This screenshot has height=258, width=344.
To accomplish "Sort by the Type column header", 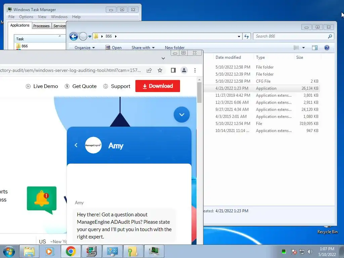I will 260,57.
